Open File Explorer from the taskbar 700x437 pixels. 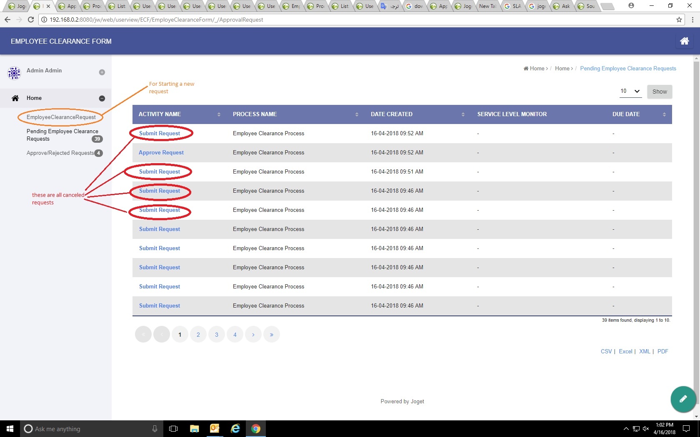(x=194, y=429)
